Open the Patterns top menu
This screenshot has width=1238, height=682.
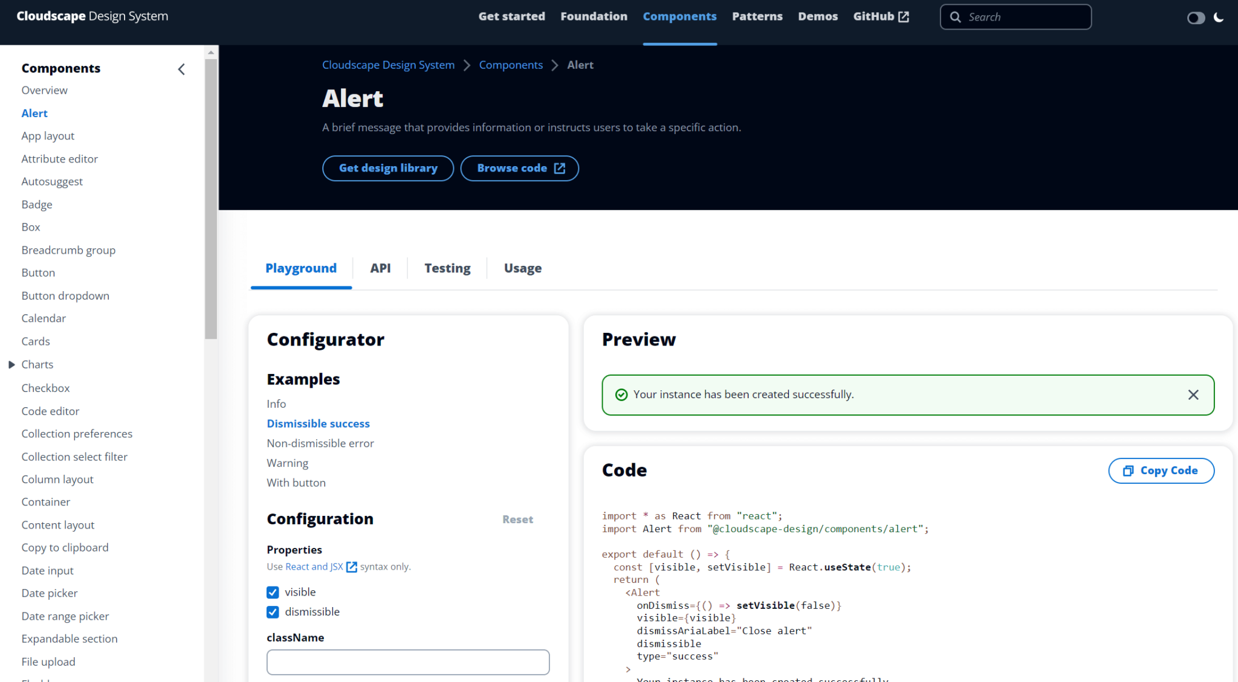(757, 16)
